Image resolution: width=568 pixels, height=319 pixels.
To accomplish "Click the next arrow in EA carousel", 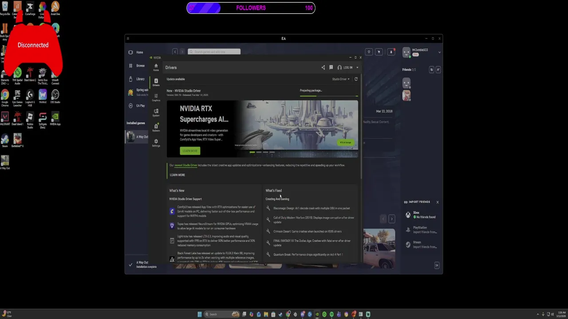I will (x=392, y=219).
